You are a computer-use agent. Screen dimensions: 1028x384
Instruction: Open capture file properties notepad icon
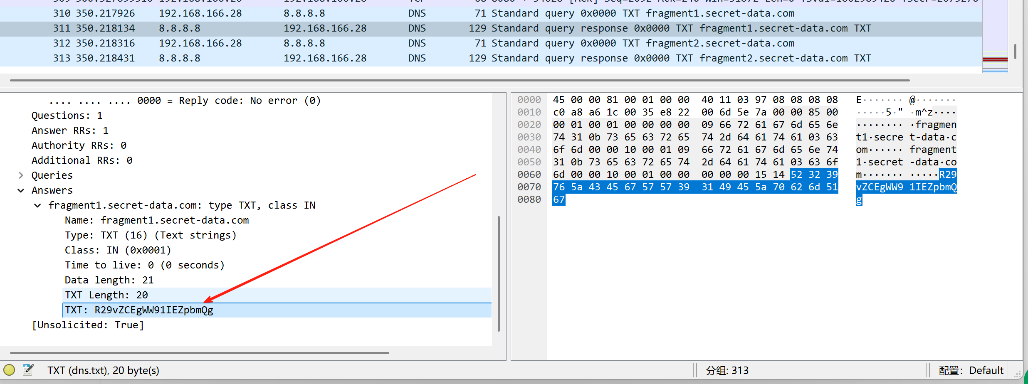click(28, 369)
